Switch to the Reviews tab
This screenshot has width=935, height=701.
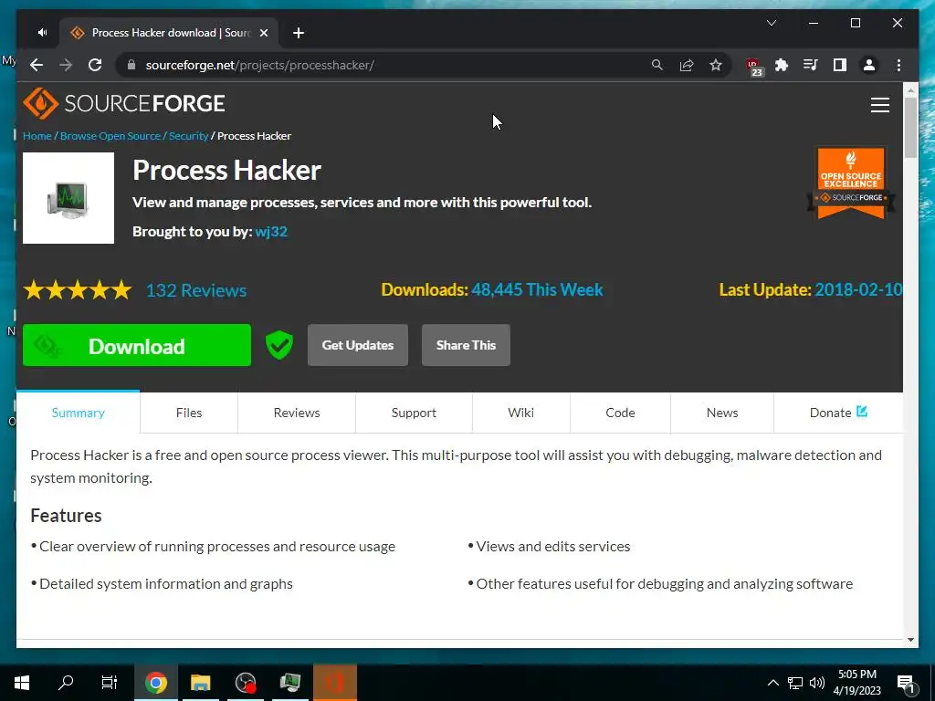click(297, 413)
